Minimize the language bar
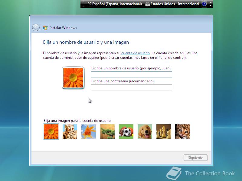Screen dimensions: 242x181 point(211,2)
